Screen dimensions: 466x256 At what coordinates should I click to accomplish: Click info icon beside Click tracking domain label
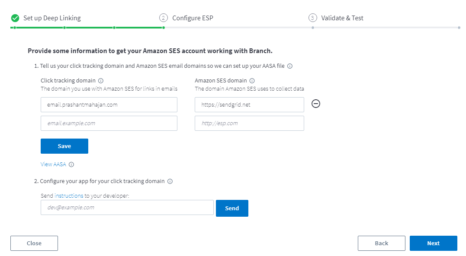[101, 81]
